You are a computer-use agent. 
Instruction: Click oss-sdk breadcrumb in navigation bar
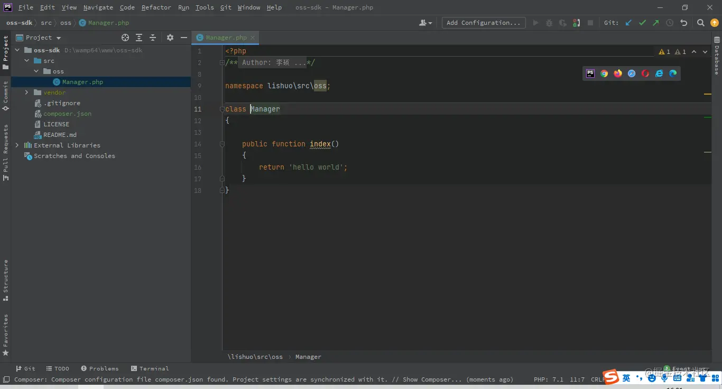point(20,23)
